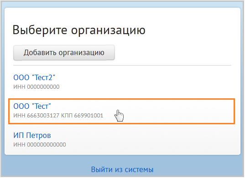Screen dimensions: 245x178
Task: Select the ООО "Тест" organization link
Action: pyautogui.click(x=32, y=107)
